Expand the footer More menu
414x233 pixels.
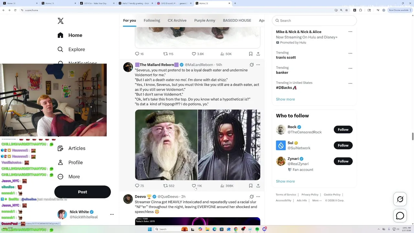click(317, 200)
